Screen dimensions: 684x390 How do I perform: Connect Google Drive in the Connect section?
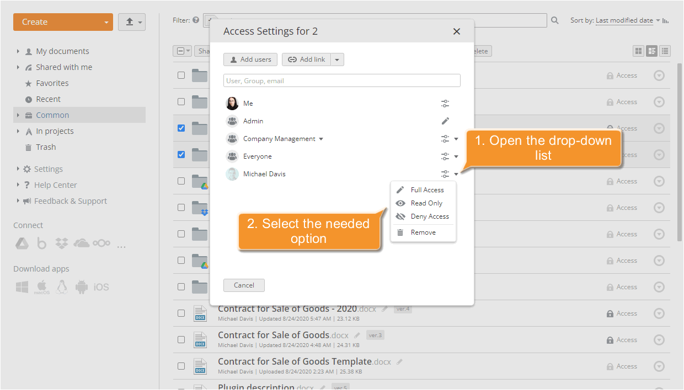22,243
